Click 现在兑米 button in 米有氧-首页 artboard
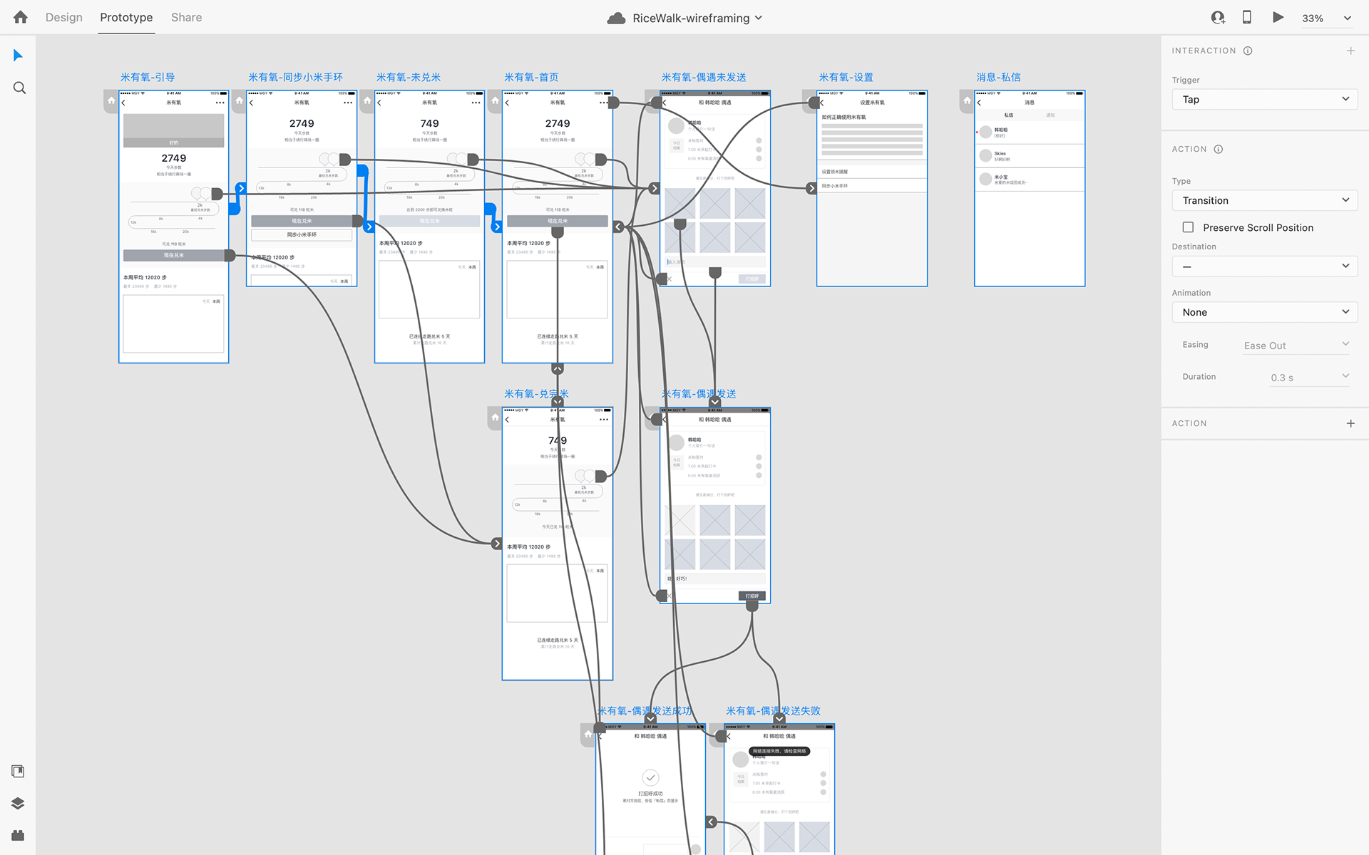1369x855 pixels. click(x=558, y=221)
